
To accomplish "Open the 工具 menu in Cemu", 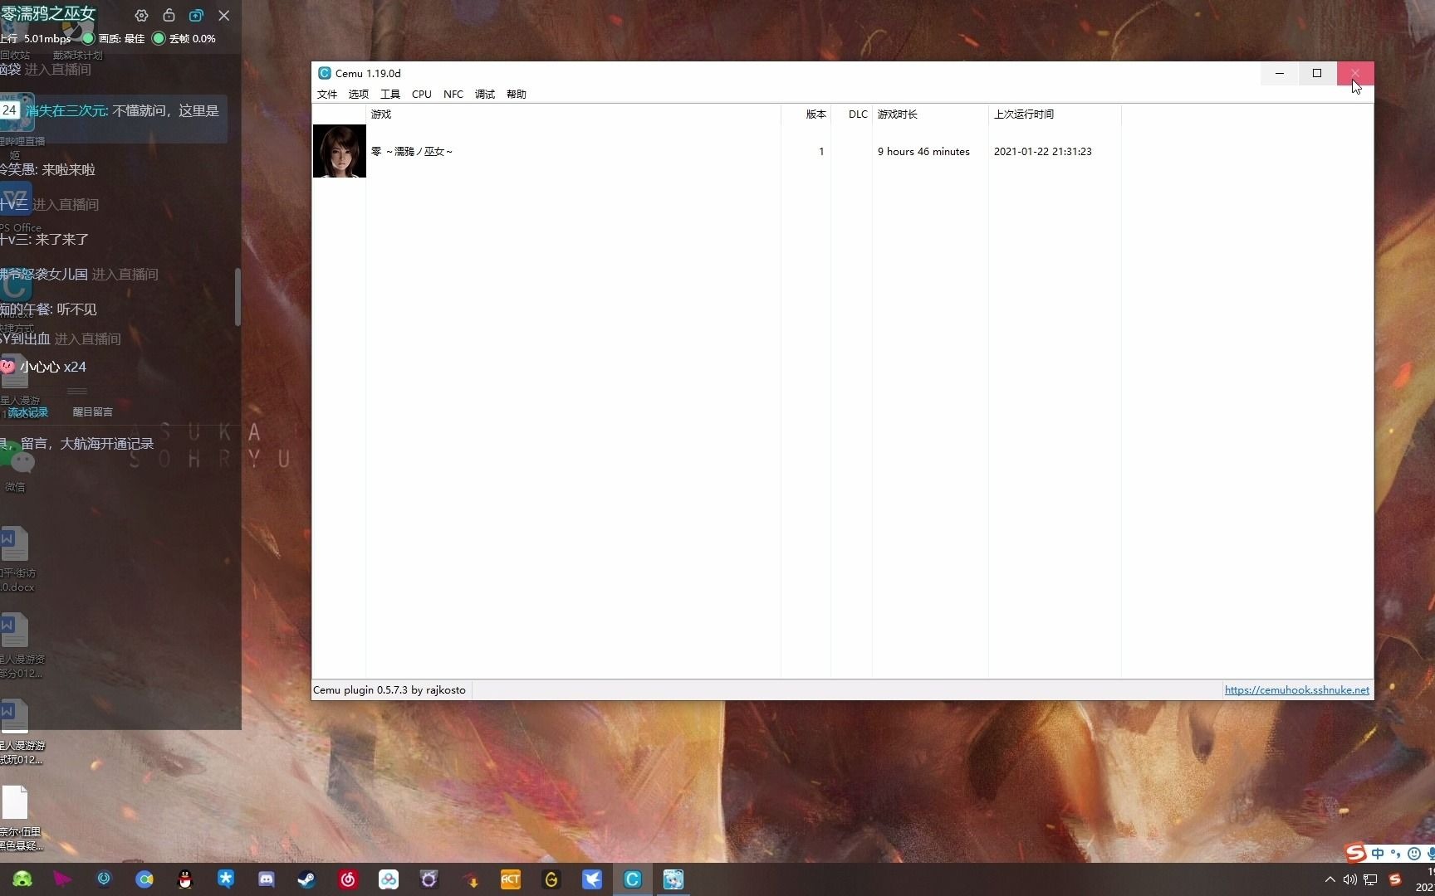I will (389, 94).
